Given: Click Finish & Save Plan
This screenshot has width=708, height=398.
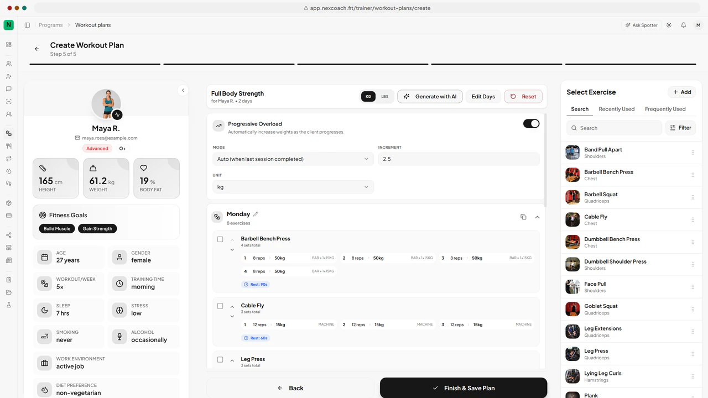Looking at the screenshot, I should tap(464, 388).
